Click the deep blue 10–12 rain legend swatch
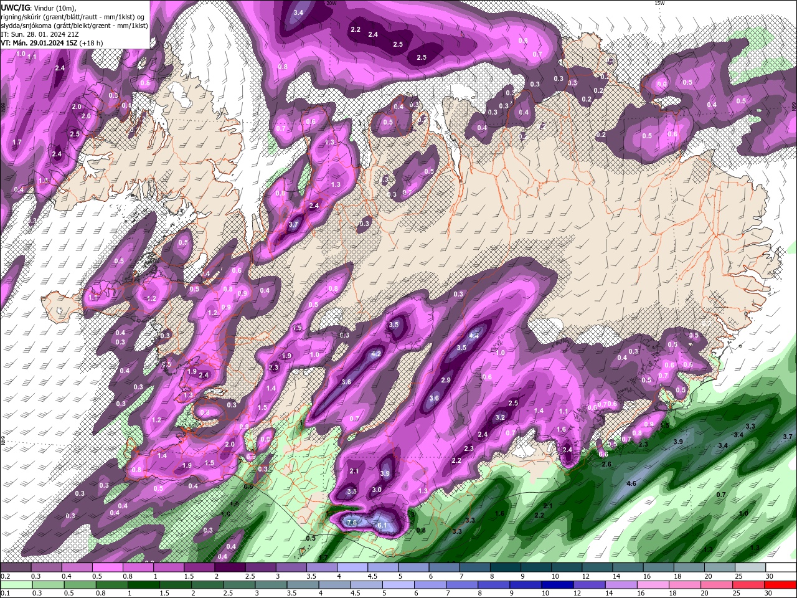This screenshot has height=598, width=797. 557,585
